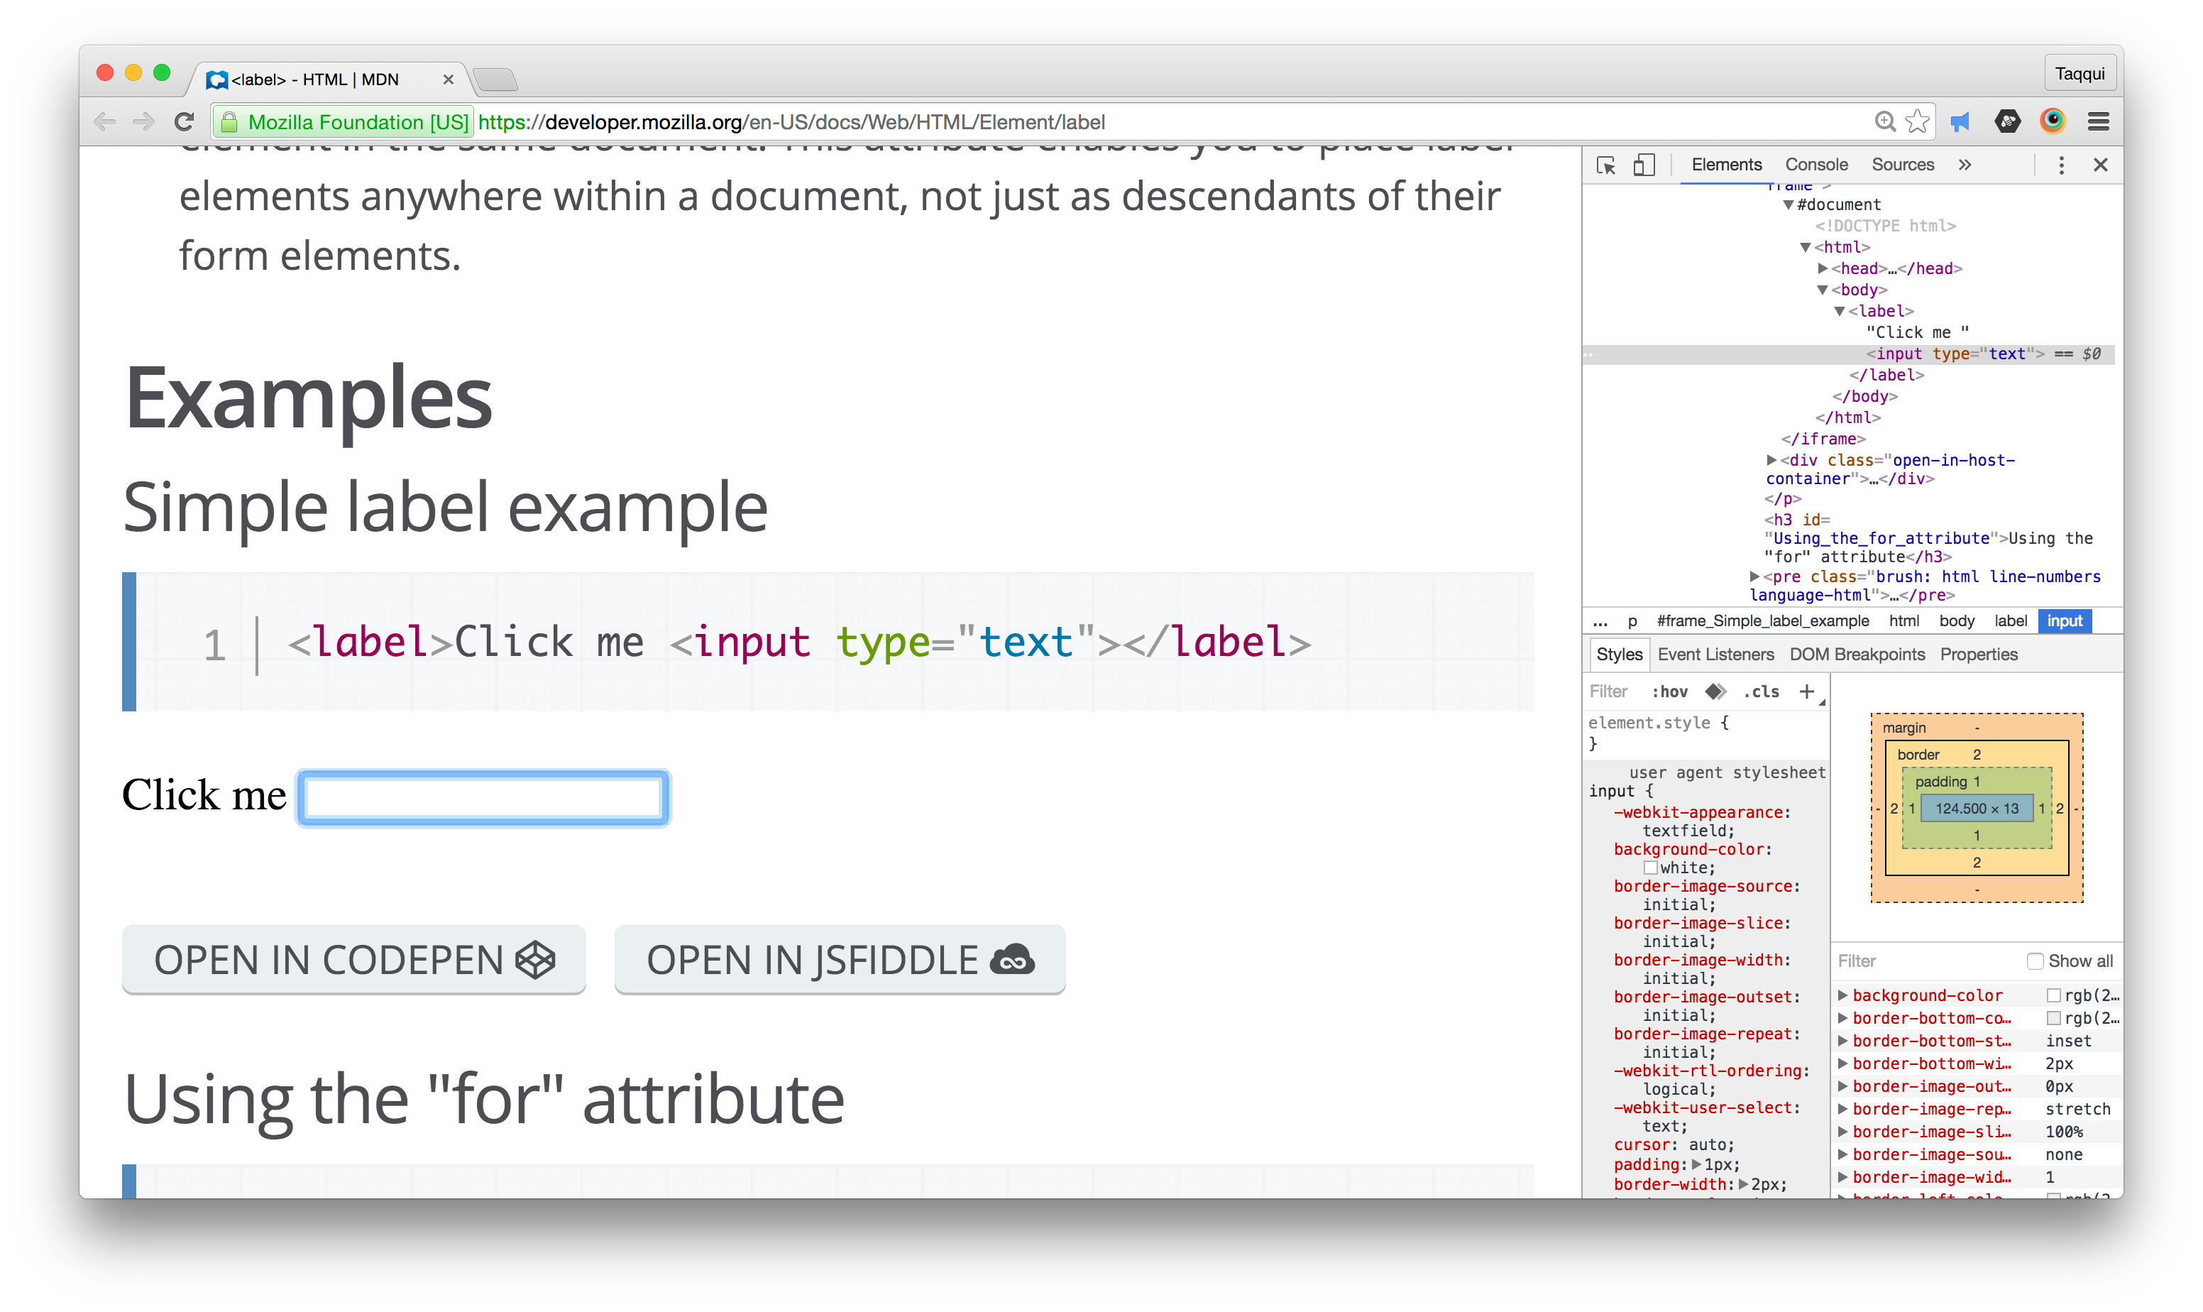Enable Show all computed properties checkbox
The width and height of the screenshot is (2203, 1312).
click(x=2035, y=961)
